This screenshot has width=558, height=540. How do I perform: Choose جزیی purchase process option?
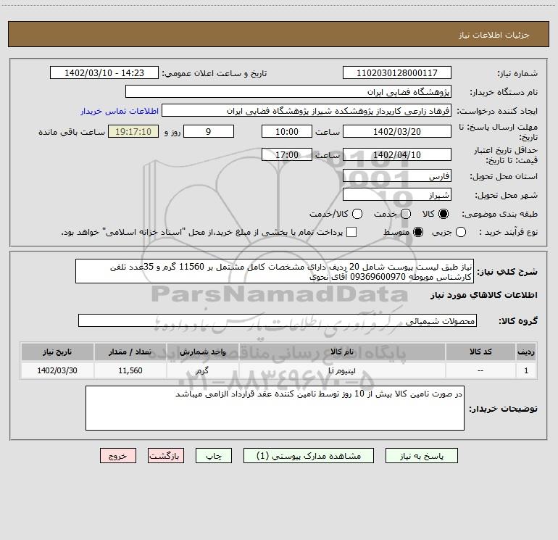[x=460, y=232]
